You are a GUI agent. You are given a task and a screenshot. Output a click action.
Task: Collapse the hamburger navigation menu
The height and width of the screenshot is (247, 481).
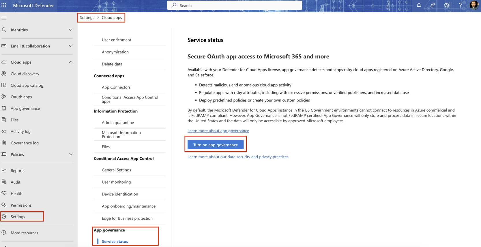(x=4, y=18)
